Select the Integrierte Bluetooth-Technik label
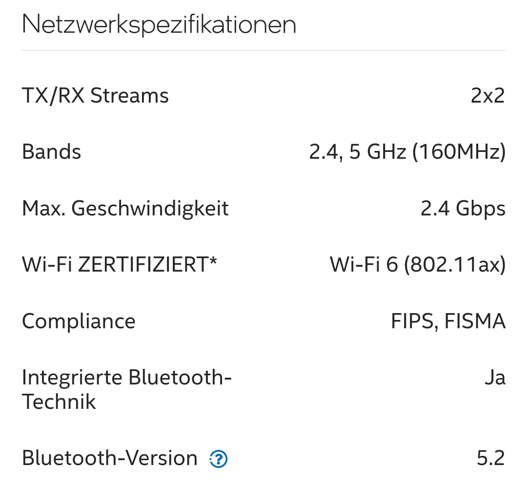Screen dimensions: 527x488 126,378
